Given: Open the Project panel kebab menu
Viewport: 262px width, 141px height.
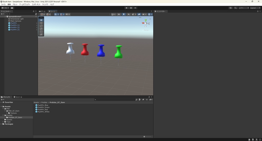Looking at the screenshot, I should (x=151, y=97).
